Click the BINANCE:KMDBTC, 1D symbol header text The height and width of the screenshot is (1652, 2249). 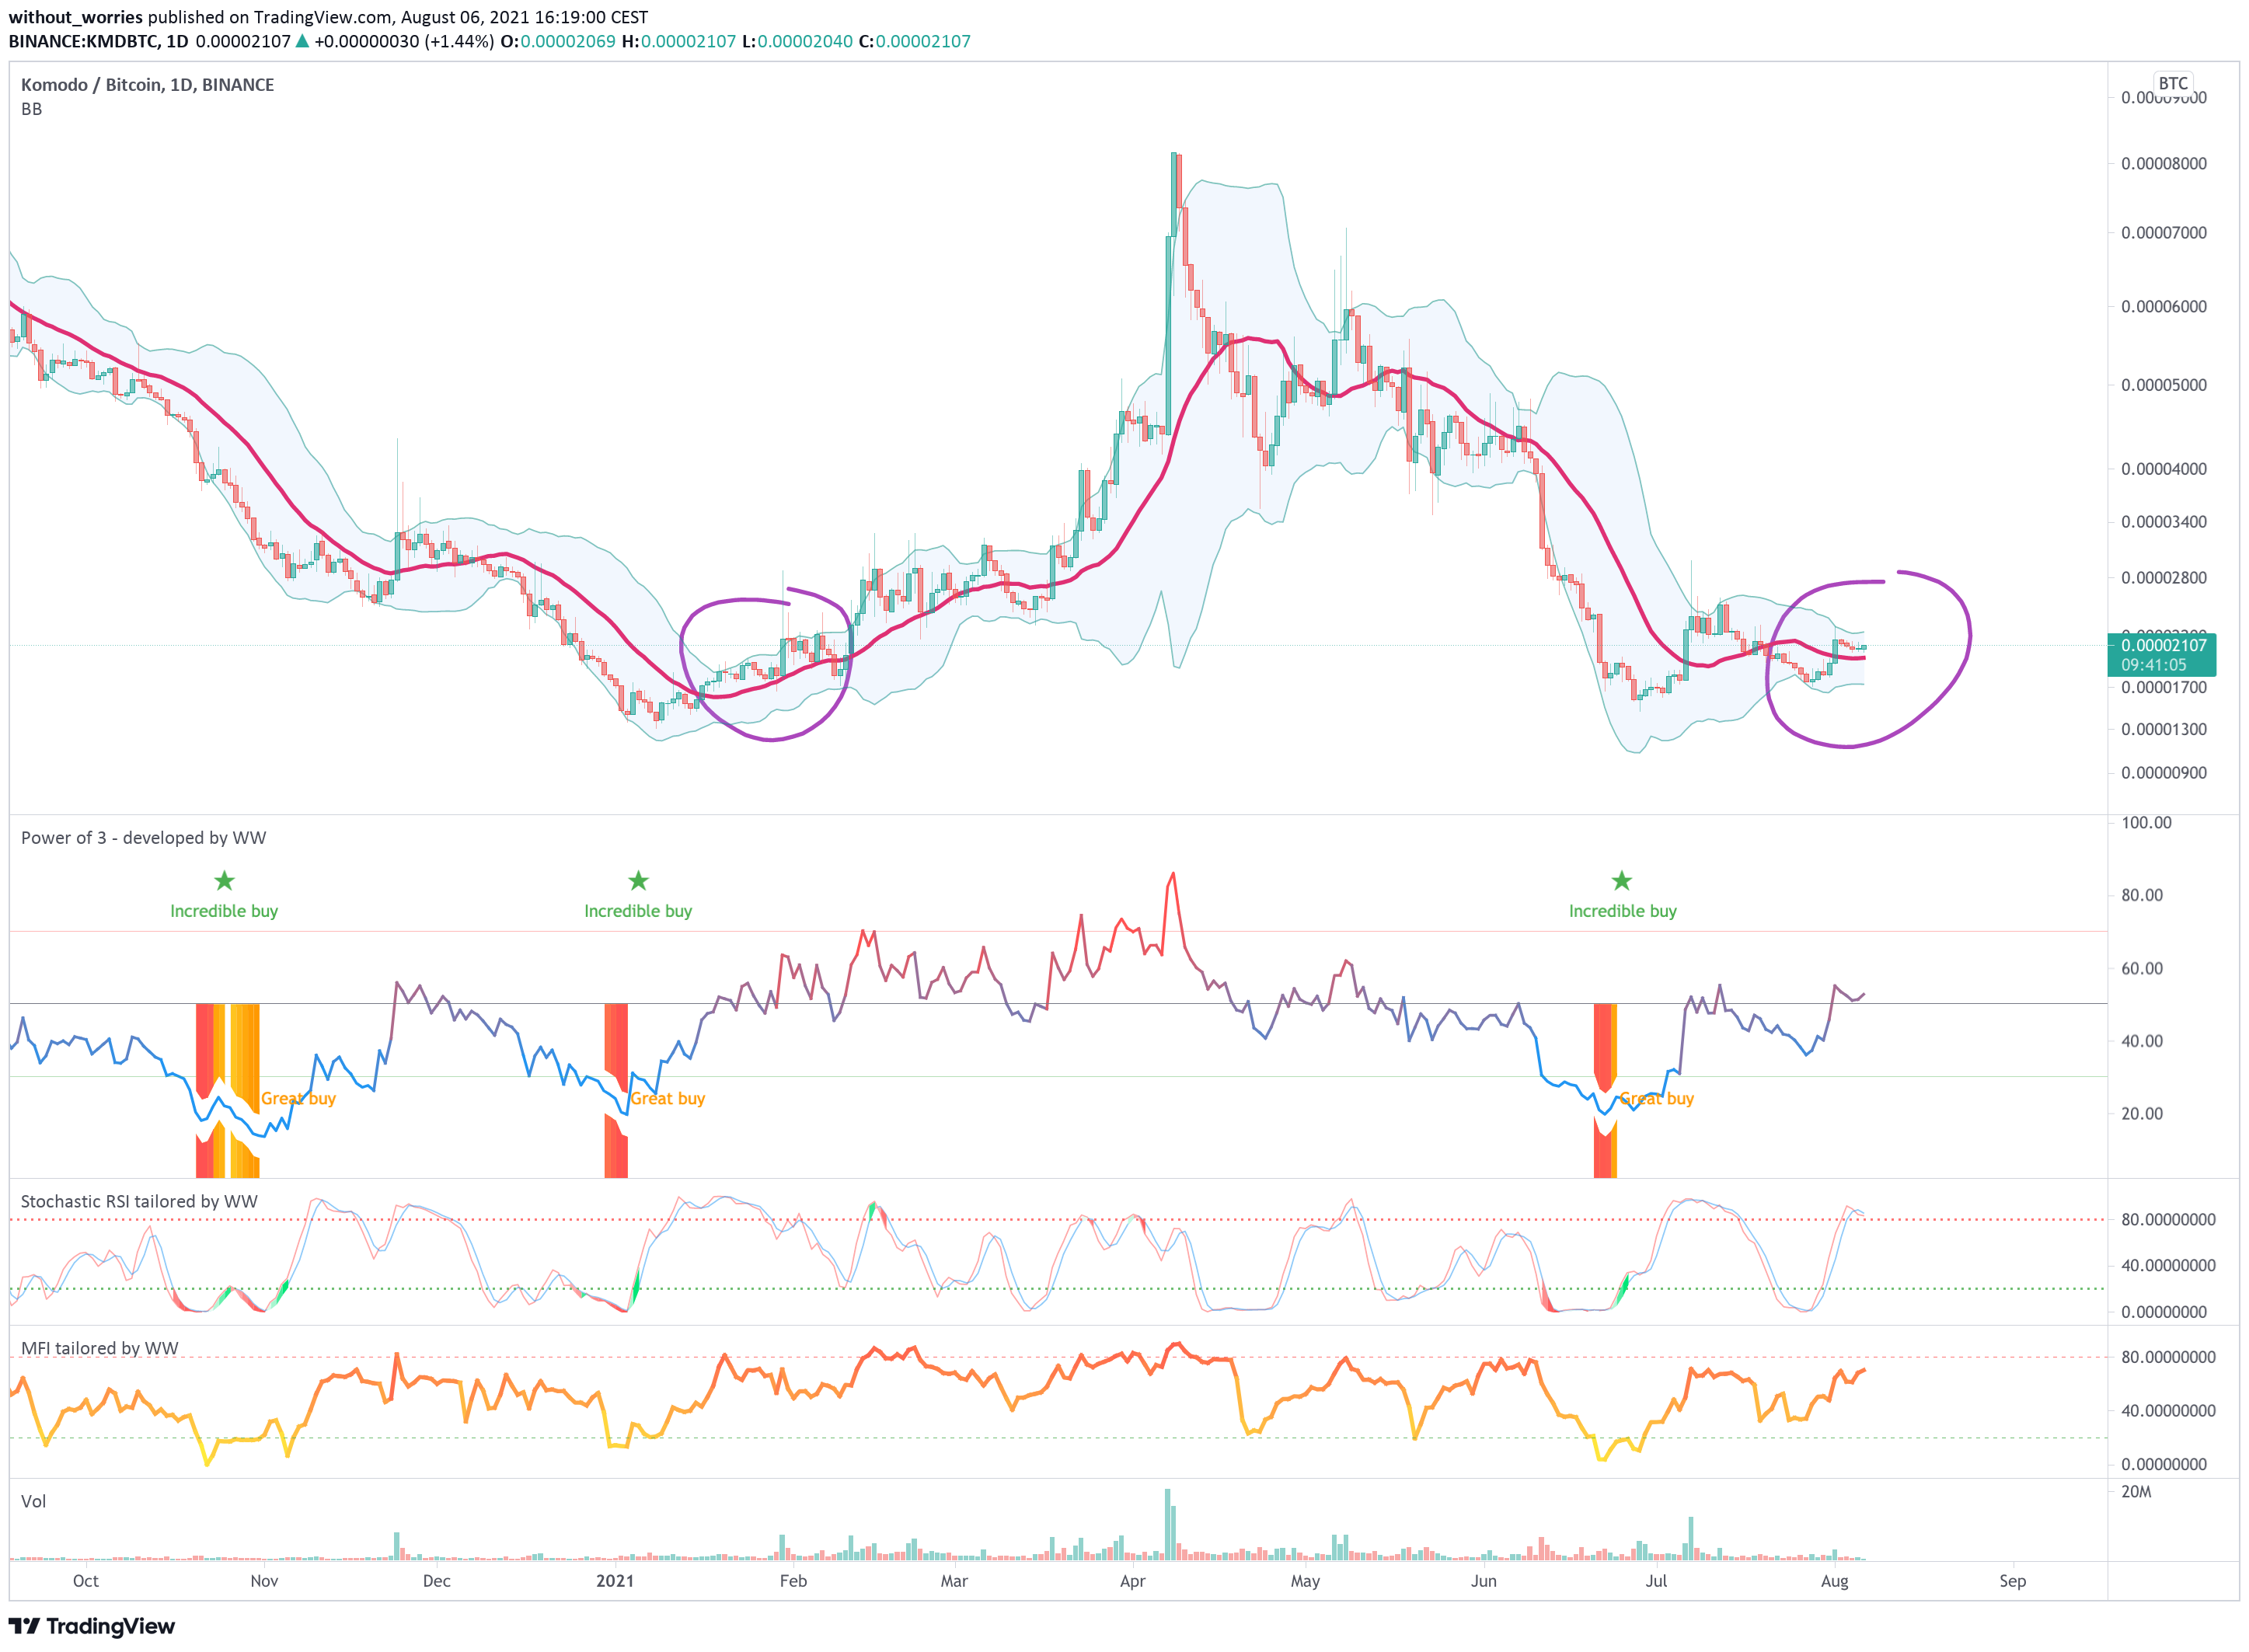pos(98,41)
